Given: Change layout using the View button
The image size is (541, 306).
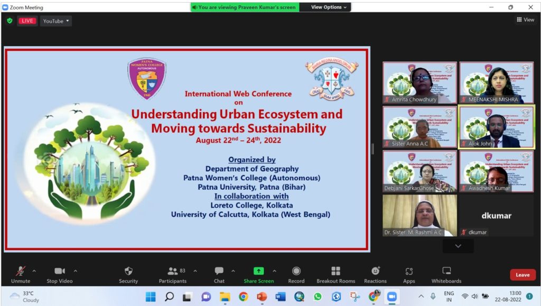Looking at the screenshot, I should pos(526,20).
